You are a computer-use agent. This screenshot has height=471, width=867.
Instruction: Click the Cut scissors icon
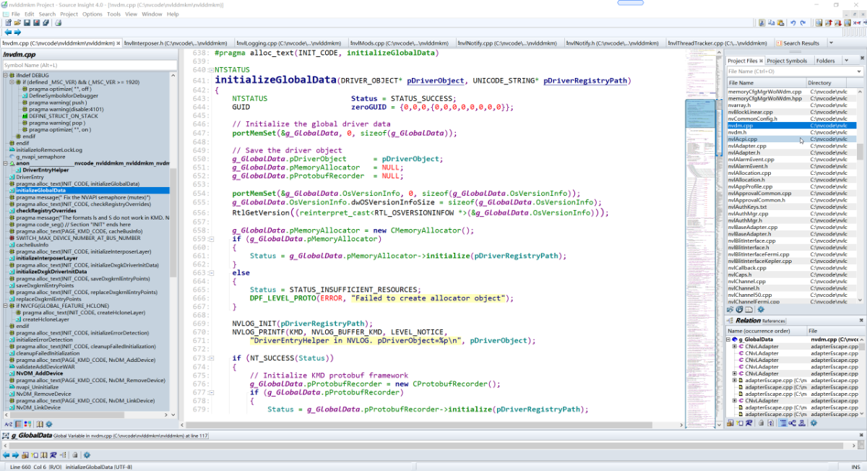pos(762,23)
